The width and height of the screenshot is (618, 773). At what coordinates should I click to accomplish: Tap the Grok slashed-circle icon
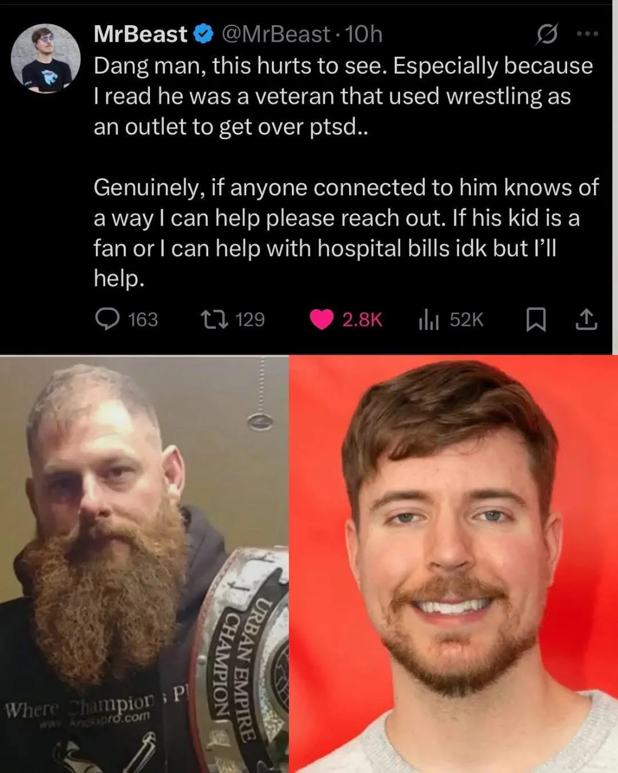pos(546,35)
